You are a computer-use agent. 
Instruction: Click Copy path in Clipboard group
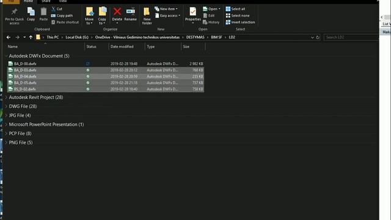[62, 15]
